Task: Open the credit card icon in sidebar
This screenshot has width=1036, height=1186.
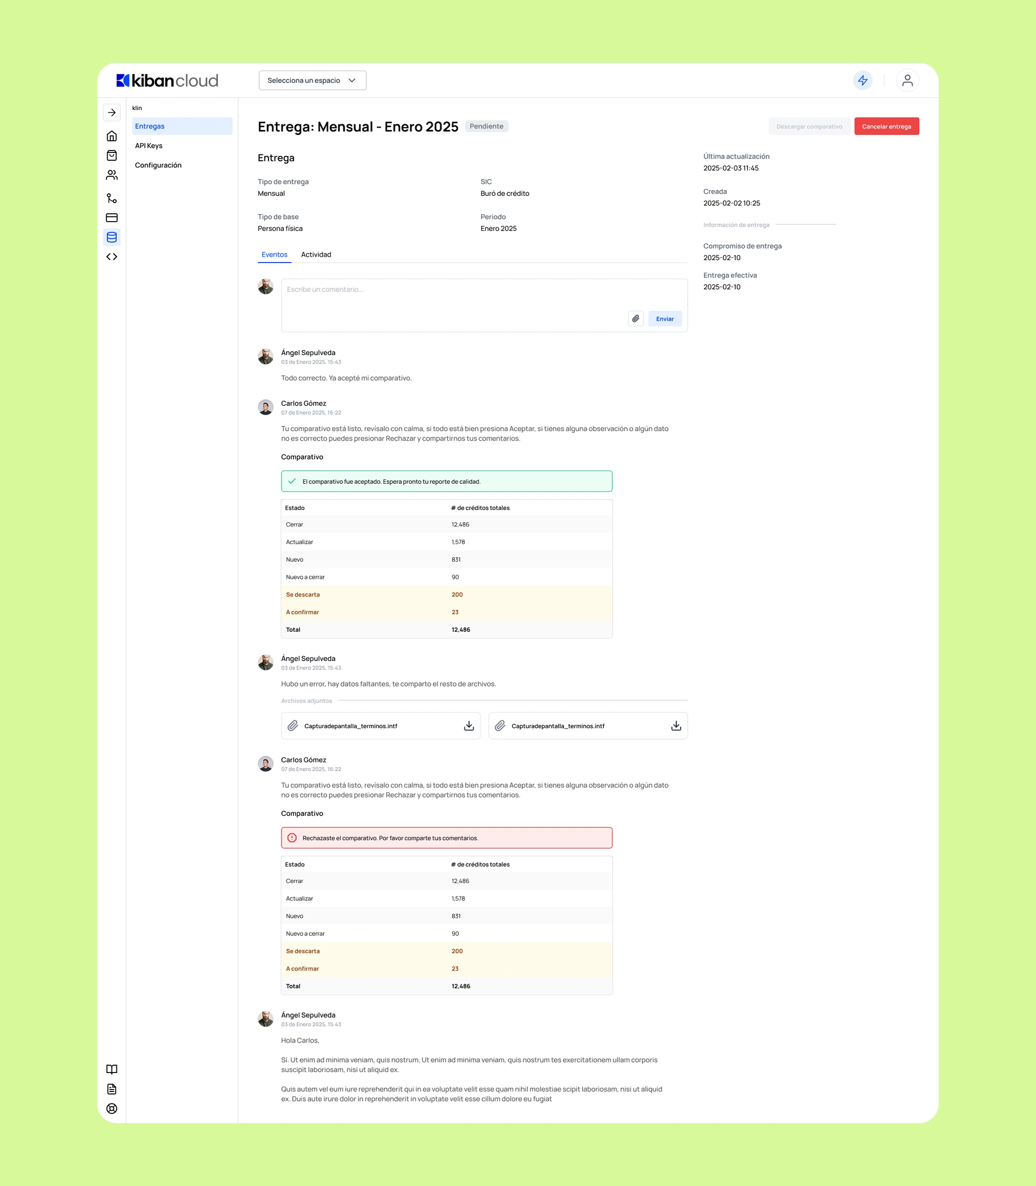Action: coord(112,218)
